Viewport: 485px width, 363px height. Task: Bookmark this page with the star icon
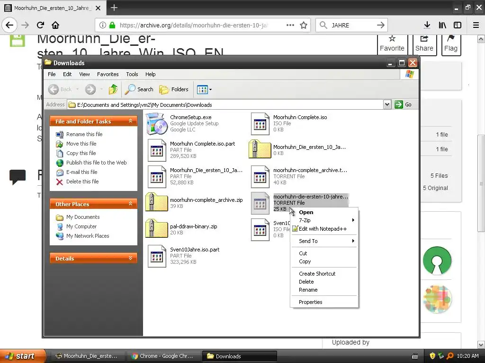pyautogui.click(x=304, y=26)
